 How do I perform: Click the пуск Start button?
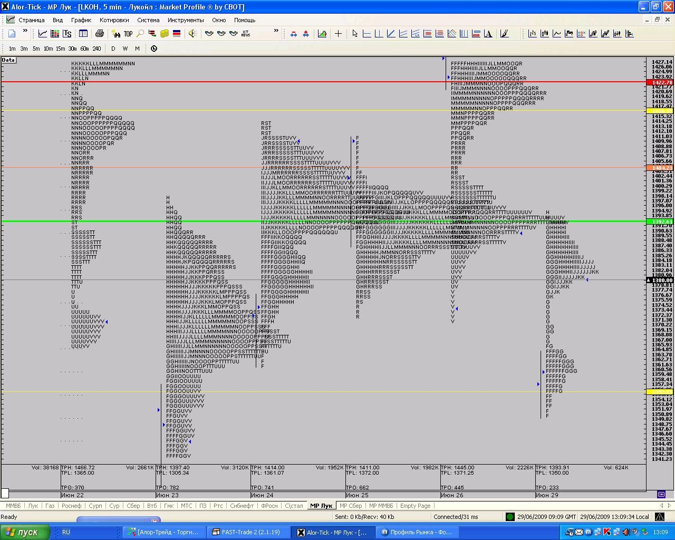coord(25,532)
